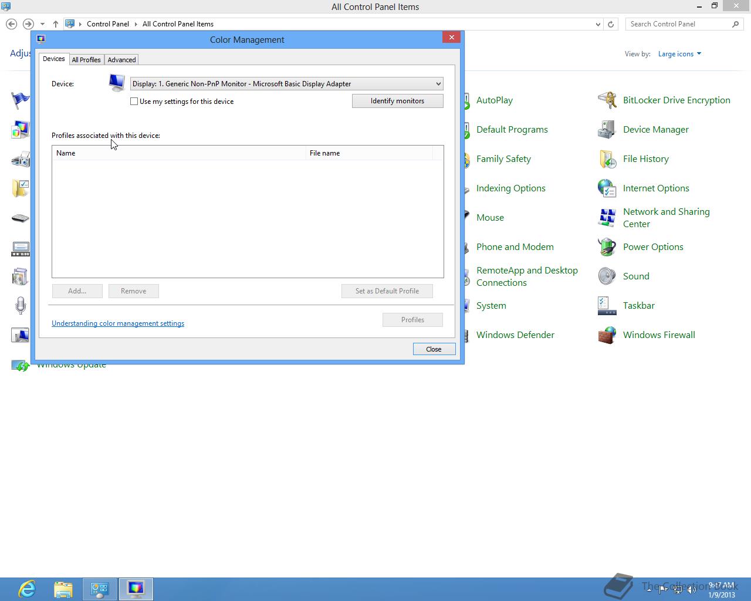
Task: Open AutoPlay link
Action: pos(495,100)
